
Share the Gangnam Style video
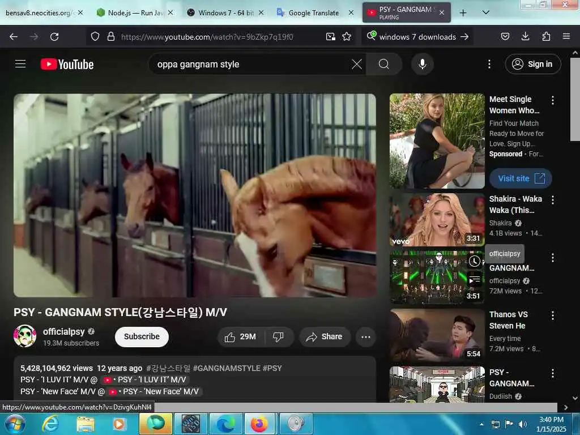coord(324,336)
